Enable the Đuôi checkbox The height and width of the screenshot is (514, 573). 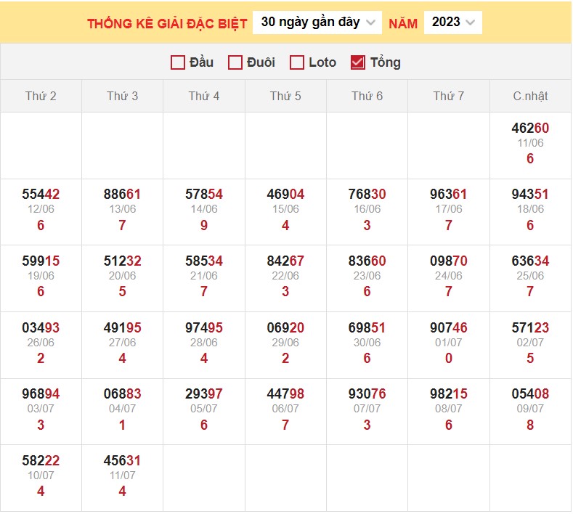click(x=235, y=62)
